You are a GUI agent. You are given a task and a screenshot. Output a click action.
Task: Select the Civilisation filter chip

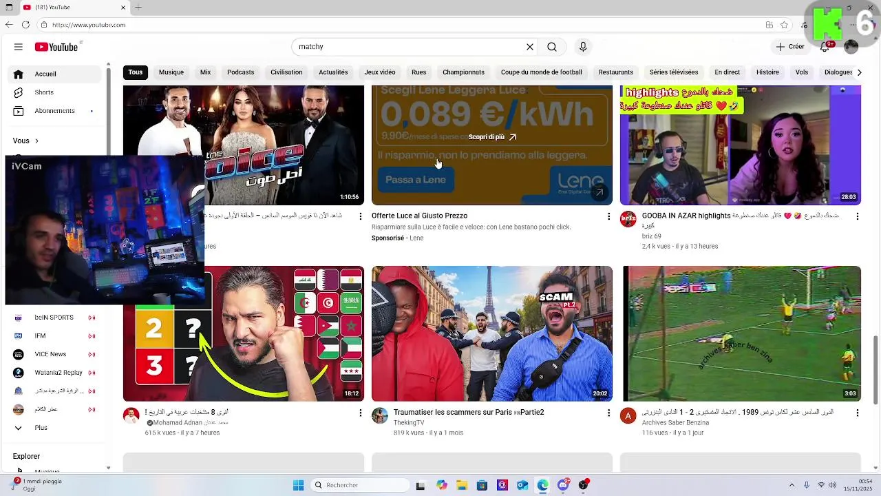tap(286, 72)
